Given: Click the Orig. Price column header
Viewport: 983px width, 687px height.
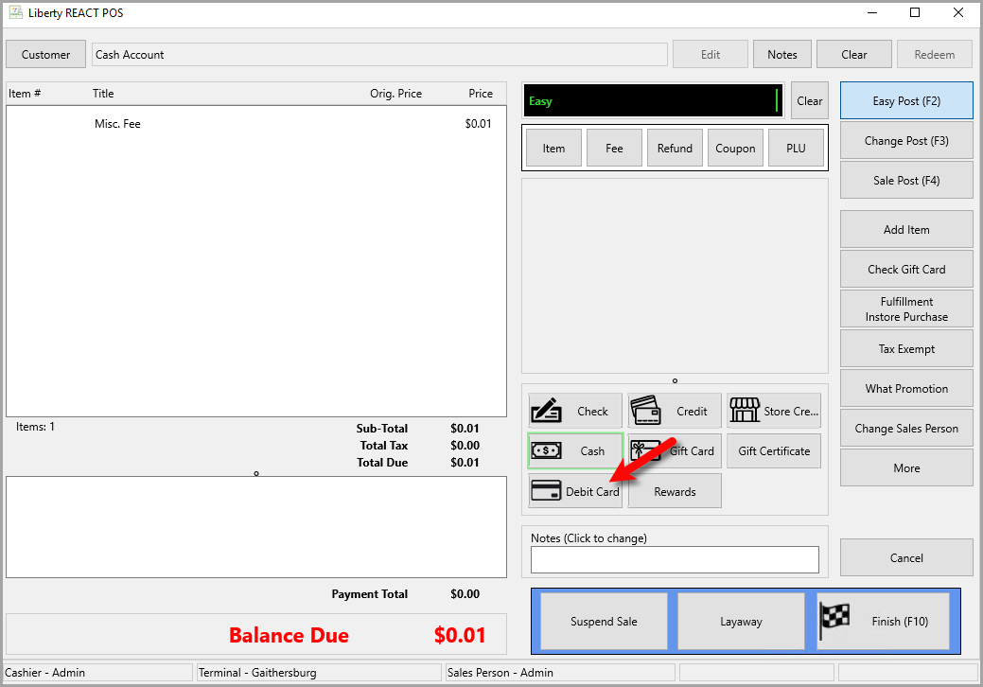Looking at the screenshot, I should [395, 94].
